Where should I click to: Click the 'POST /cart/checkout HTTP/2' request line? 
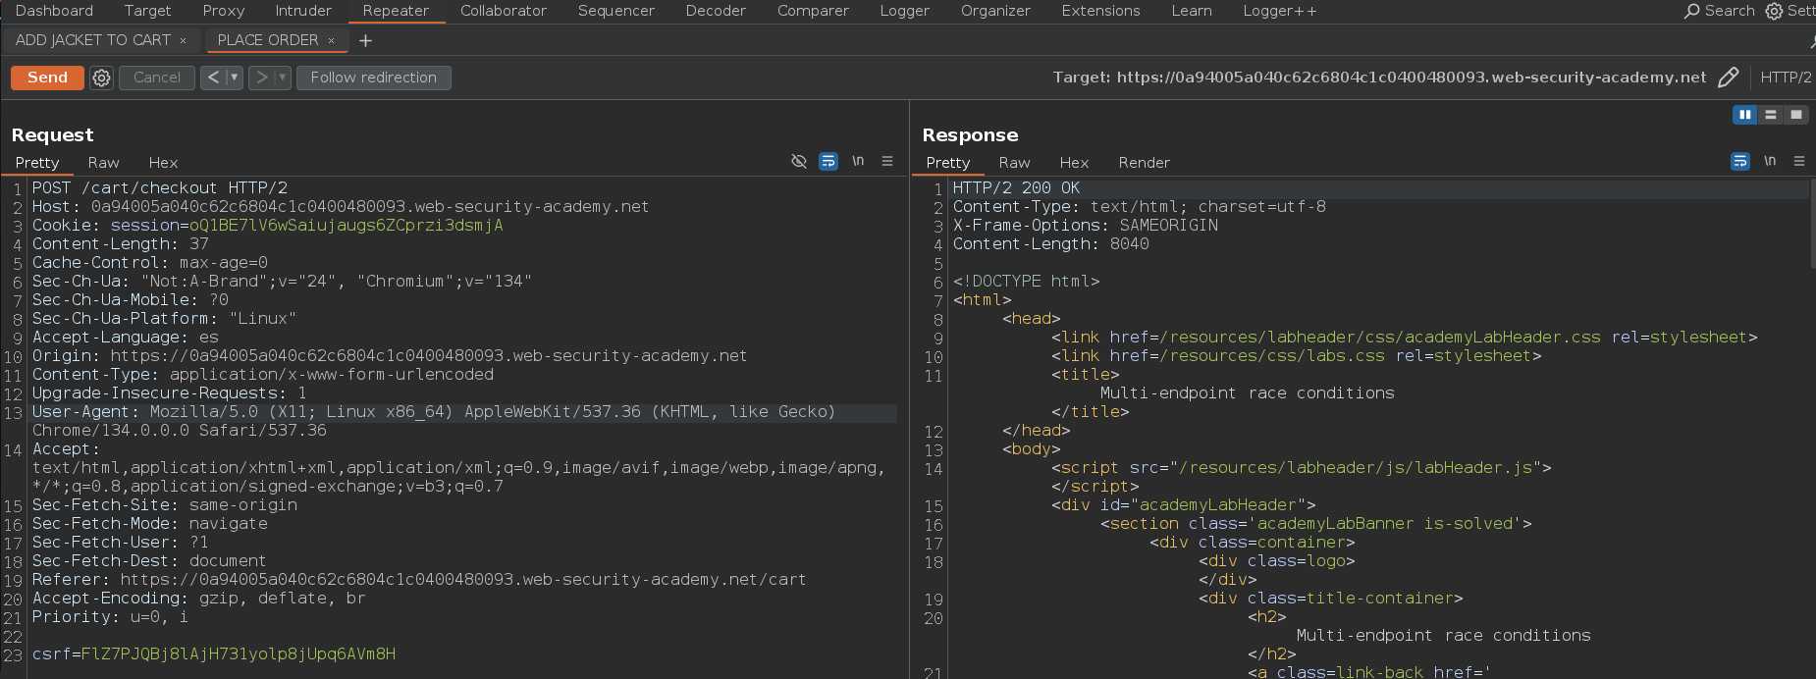pyautogui.click(x=160, y=188)
